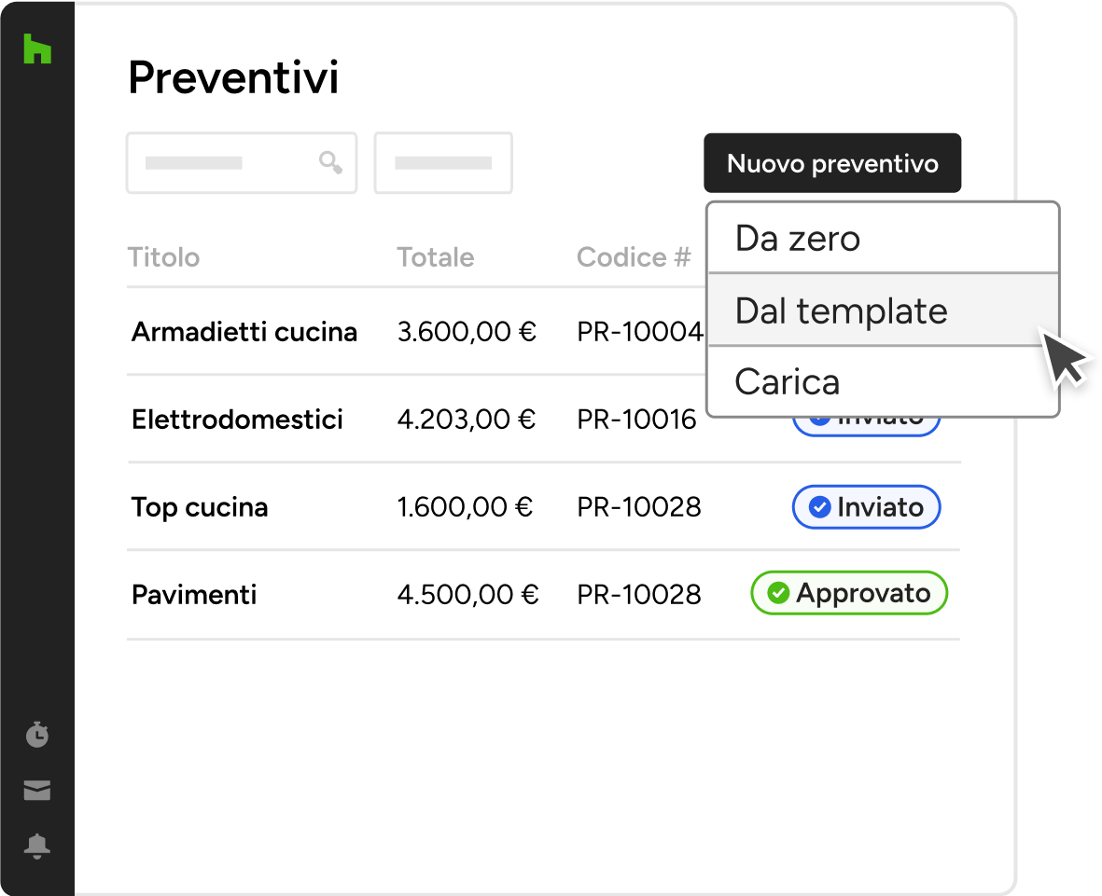Open the Nuovo preventivo dropdown button

(x=832, y=163)
